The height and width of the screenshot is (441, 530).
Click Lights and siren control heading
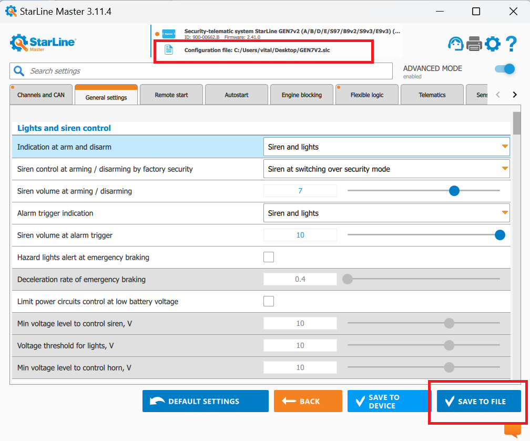tap(64, 128)
